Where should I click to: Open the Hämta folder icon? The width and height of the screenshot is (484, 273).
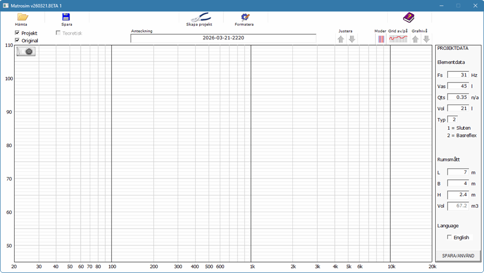click(22, 17)
